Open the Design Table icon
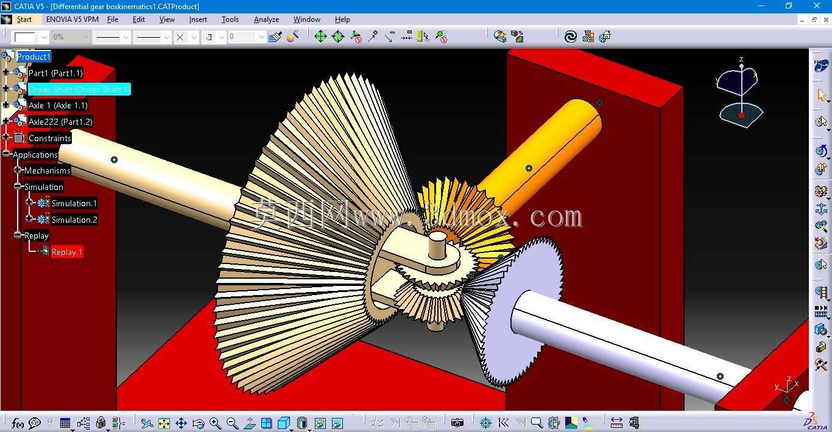The image size is (832, 432). [65, 423]
